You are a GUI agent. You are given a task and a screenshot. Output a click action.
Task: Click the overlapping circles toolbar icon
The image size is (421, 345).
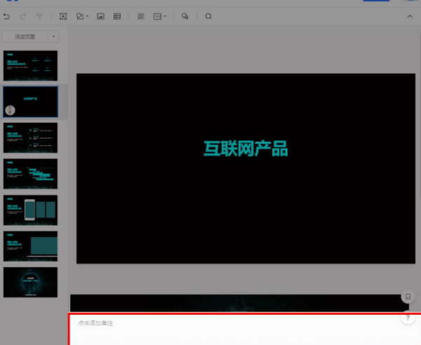coord(185,16)
